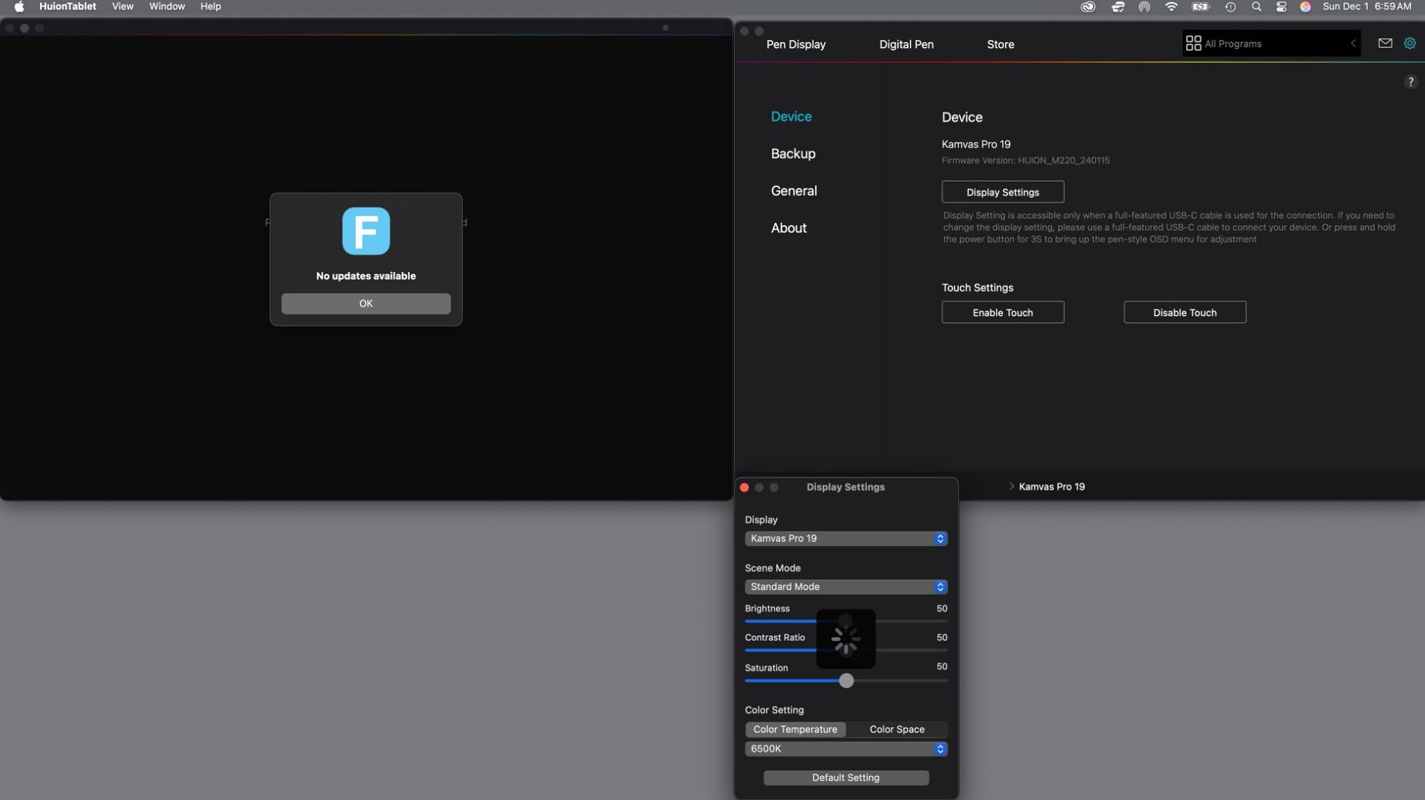Open the Scene Mode dropdown
1425x800 pixels.
[846, 587]
